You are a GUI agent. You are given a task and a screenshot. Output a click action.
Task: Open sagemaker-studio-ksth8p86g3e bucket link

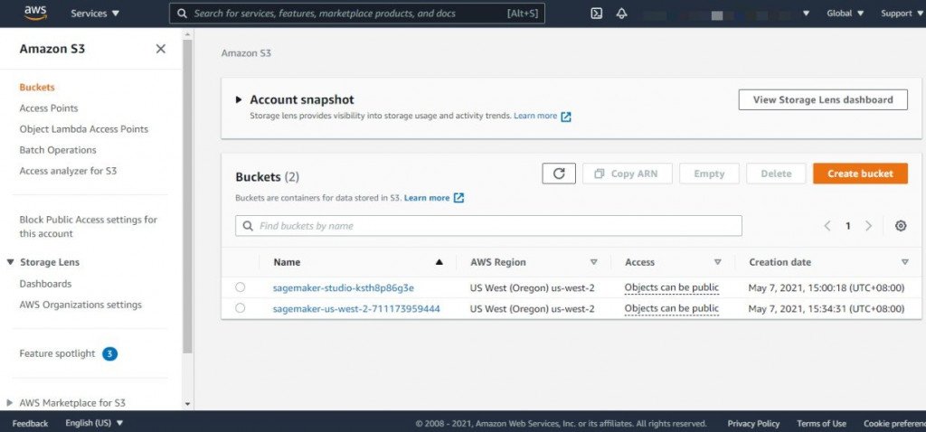[344, 288]
